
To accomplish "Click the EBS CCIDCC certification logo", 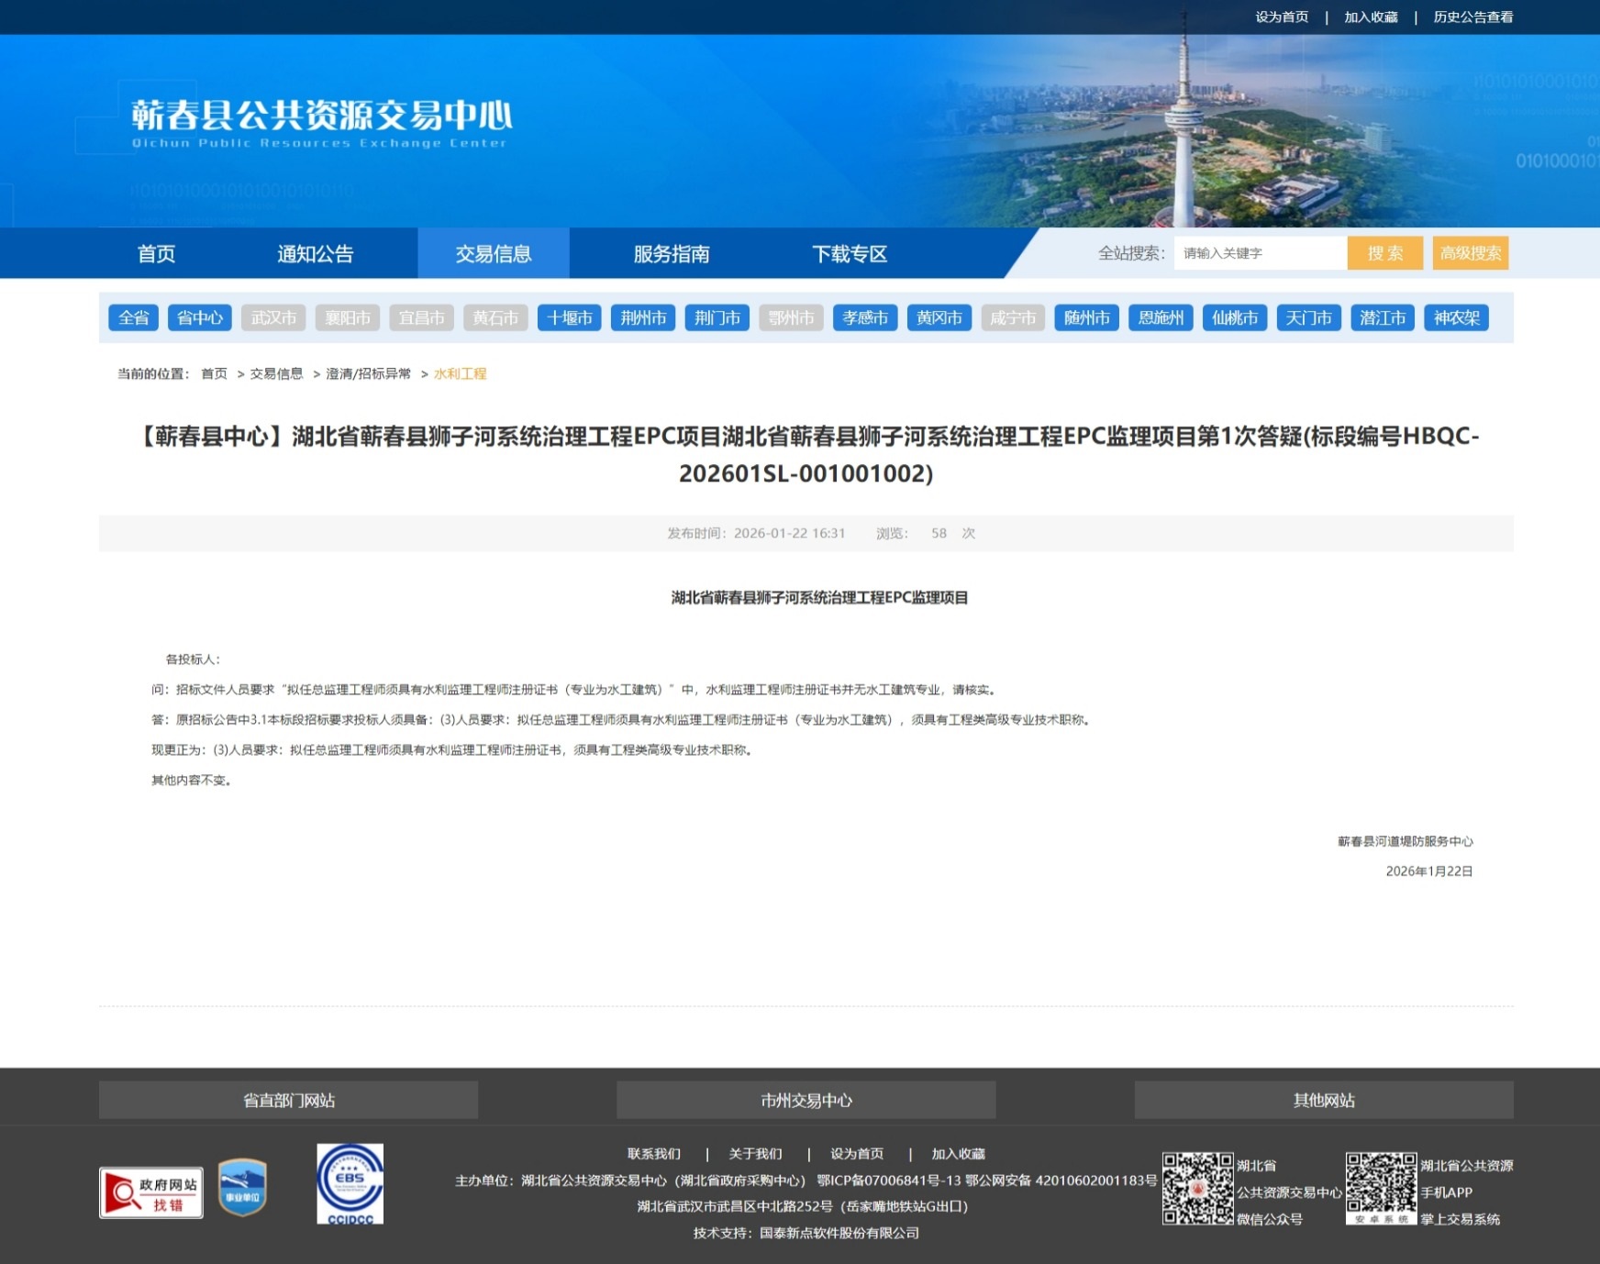I will coord(350,1183).
